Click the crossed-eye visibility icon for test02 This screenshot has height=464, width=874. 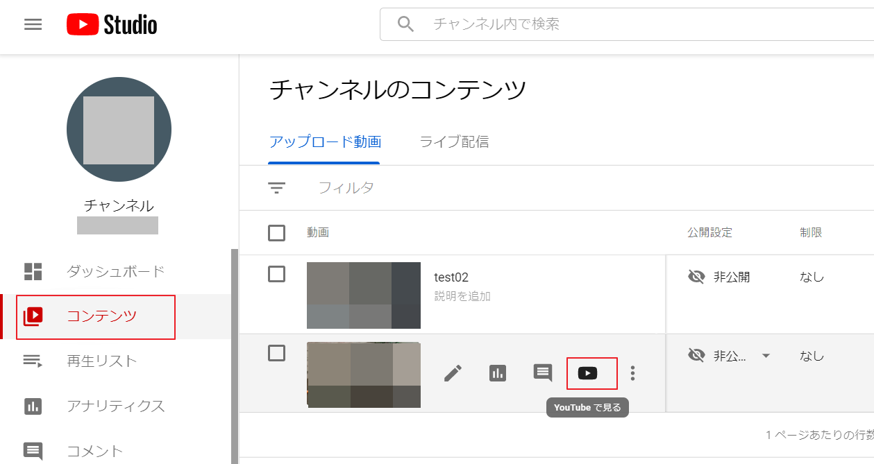click(x=696, y=277)
